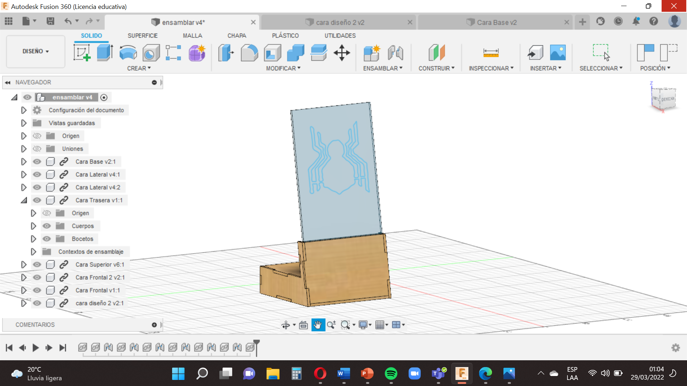This screenshot has width=687, height=386.
Task: Select the Shell tool
Action: pyautogui.click(x=273, y=53)
